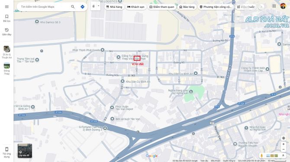Click Khu Dân Cư Bình An pin on Đ. N3
Screen dimensions: 290x162
pyautogui.click(x=196, y=73)
